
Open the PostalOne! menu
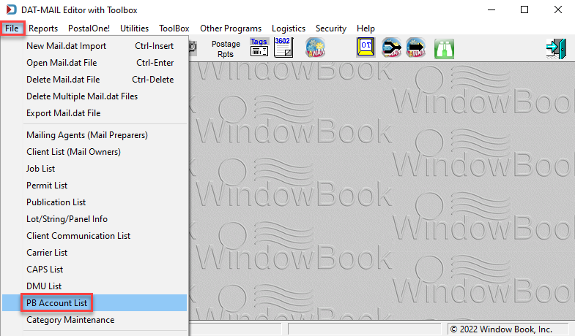[x=89, y=28]
